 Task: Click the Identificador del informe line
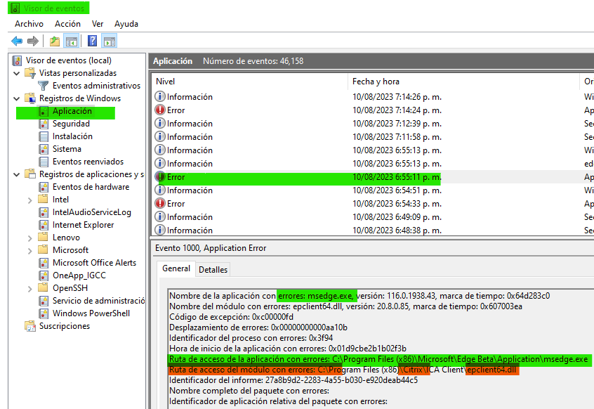(293, 380)
